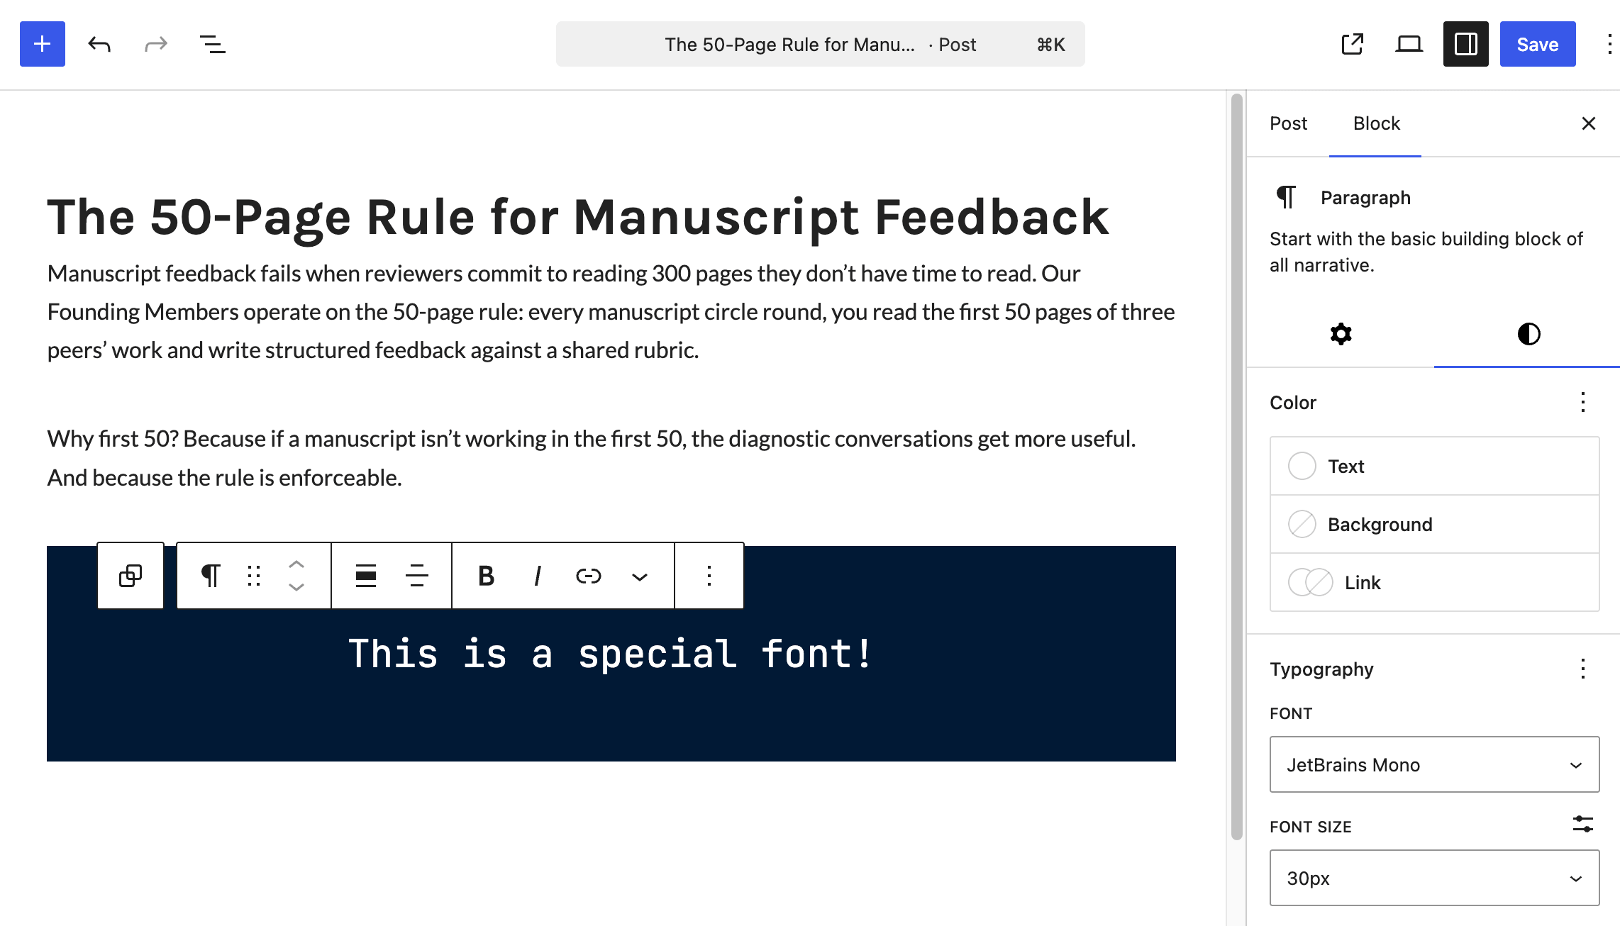
Task: Click the paragraph starting 'Why first 50?'
Action: point(592,458)
